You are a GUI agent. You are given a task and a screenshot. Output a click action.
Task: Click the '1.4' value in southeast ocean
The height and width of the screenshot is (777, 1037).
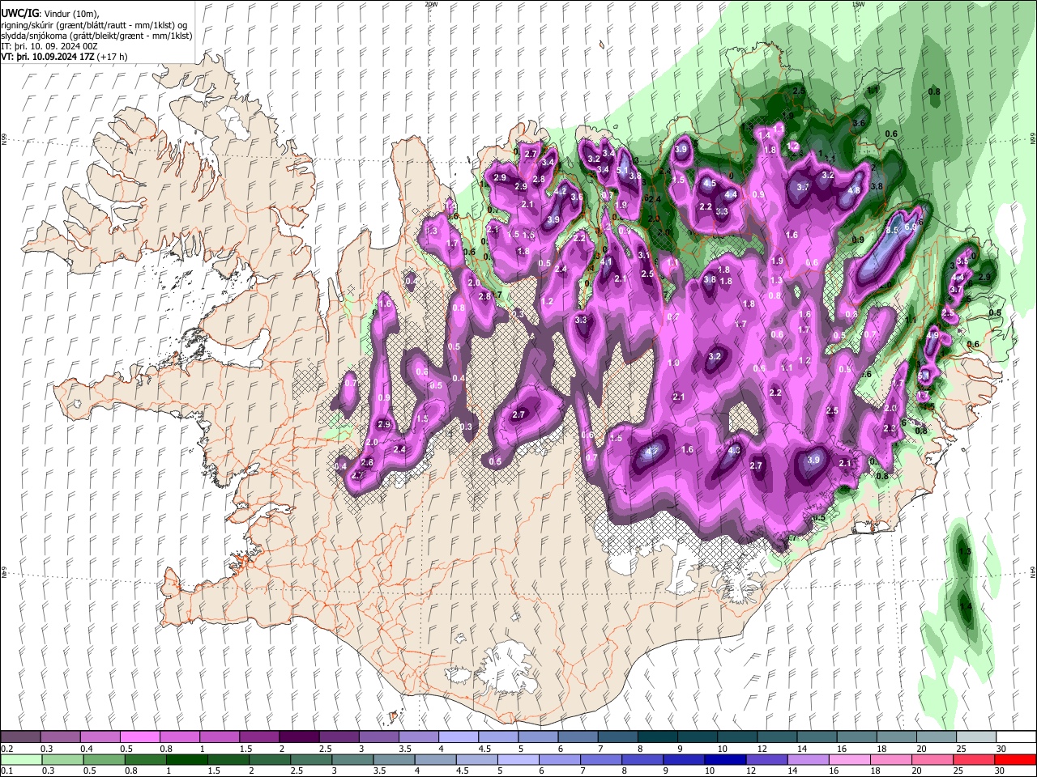pos(965,606)
